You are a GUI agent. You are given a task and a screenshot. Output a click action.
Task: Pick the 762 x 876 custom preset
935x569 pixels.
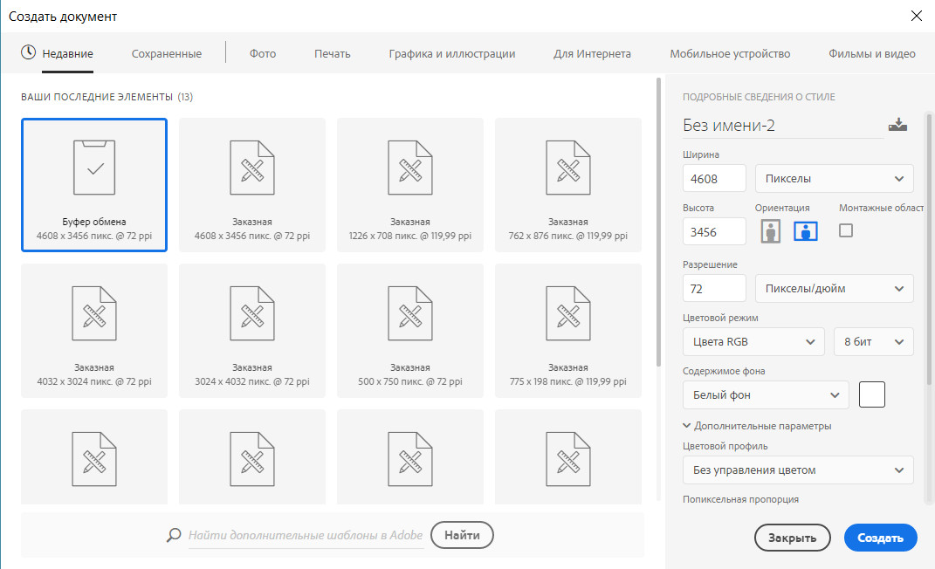[x=567, y=184]
